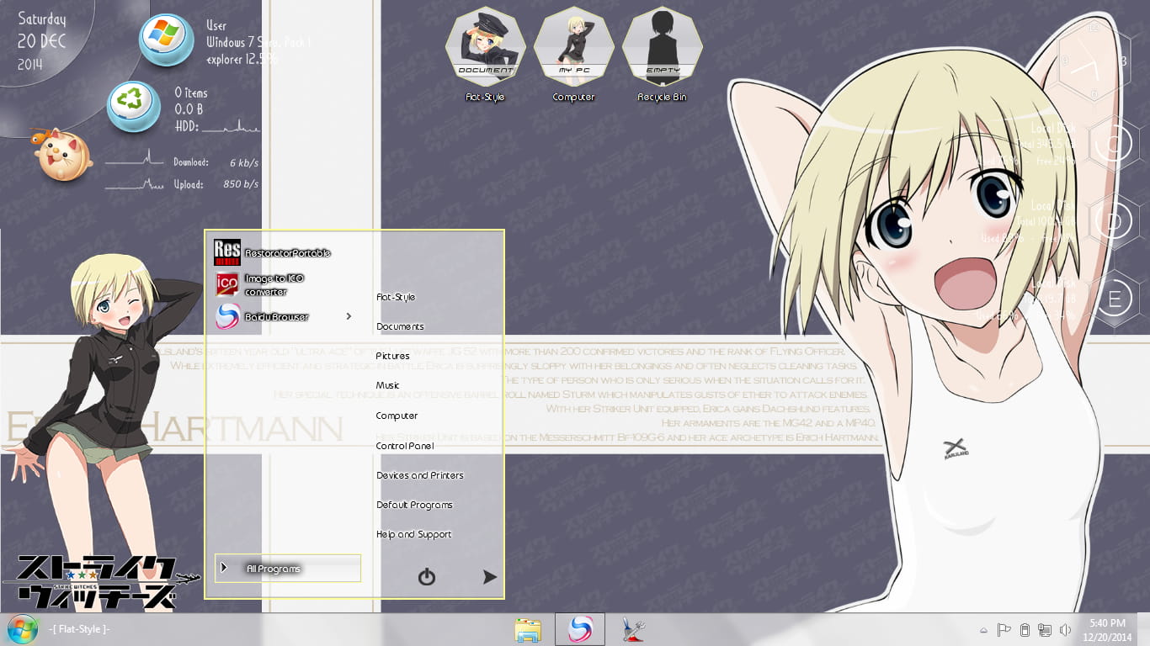Open Documents from the Start menu

coord(400,326)
